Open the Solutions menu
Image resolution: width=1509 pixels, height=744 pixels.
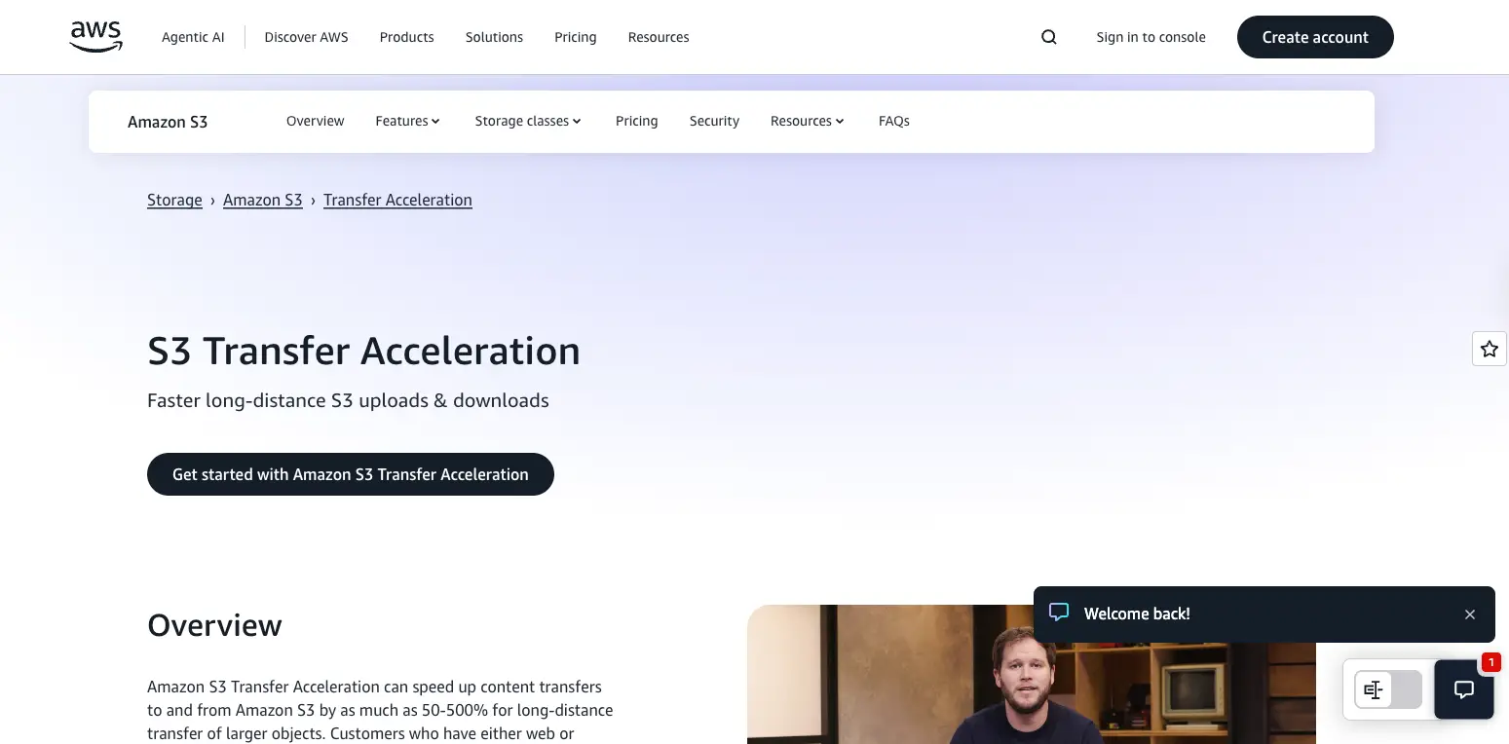click(x=494, y=37)
